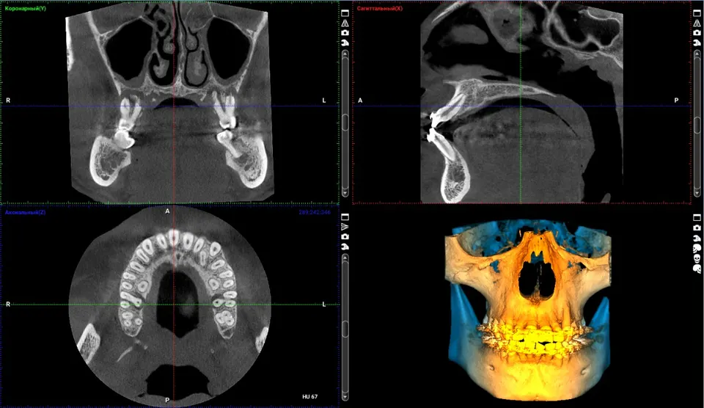Maximize the coronal view panel
This screenshot has height=408, width=704.
pos(345,13)
